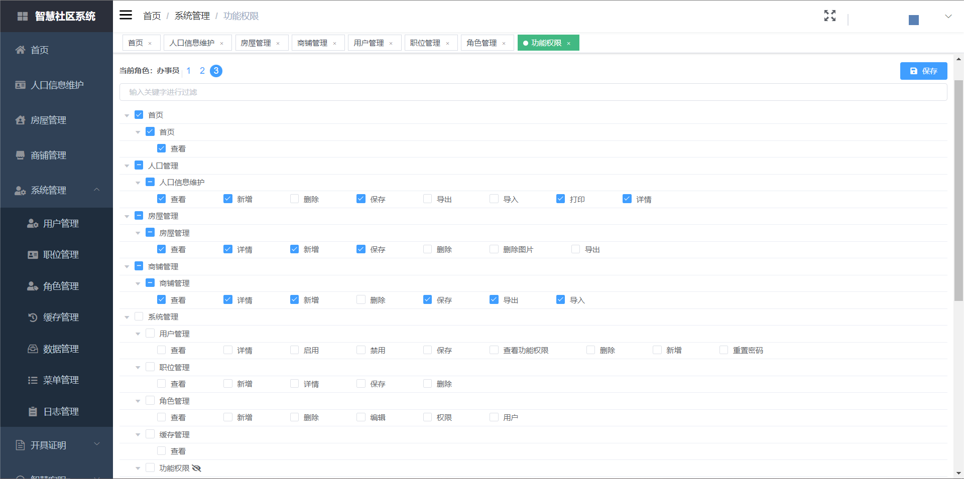Click the 系统管理 breadcrumb link
The height and width of the screenshot is (479, 964).
tap(192, 16)
